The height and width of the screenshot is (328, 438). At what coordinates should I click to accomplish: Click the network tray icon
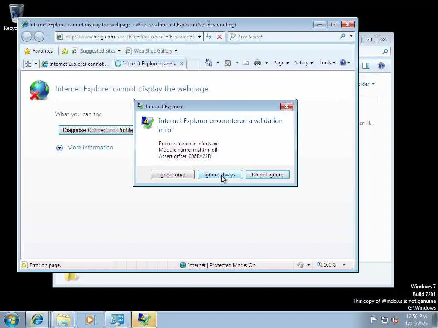click(385, 320)
